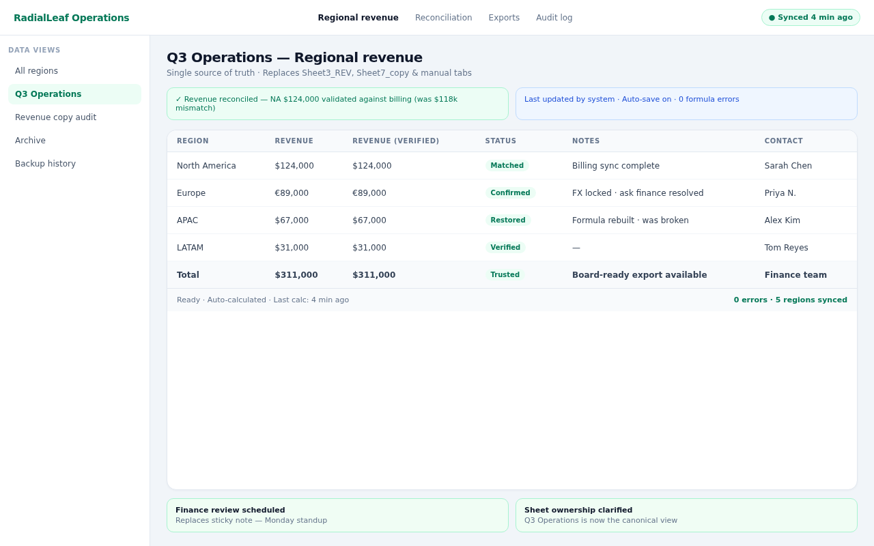Switch to the Reconciliation tab
874x546 pixels.
point(443,18)
